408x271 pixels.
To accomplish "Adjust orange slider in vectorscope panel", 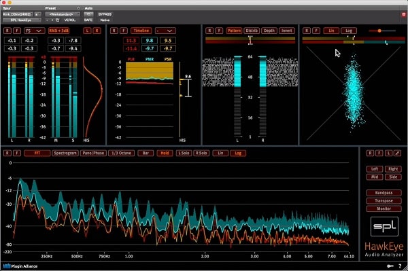I will (379, 31).
